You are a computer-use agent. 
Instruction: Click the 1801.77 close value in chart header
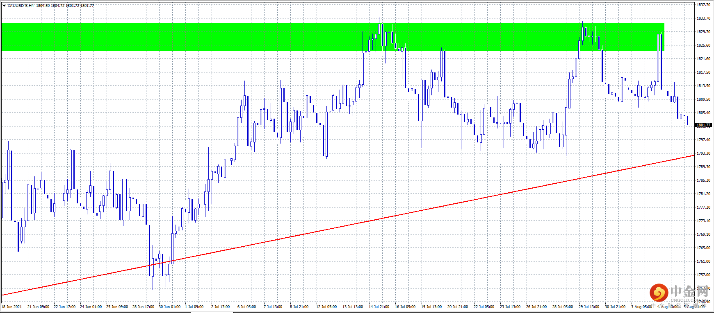click(87, 6)
